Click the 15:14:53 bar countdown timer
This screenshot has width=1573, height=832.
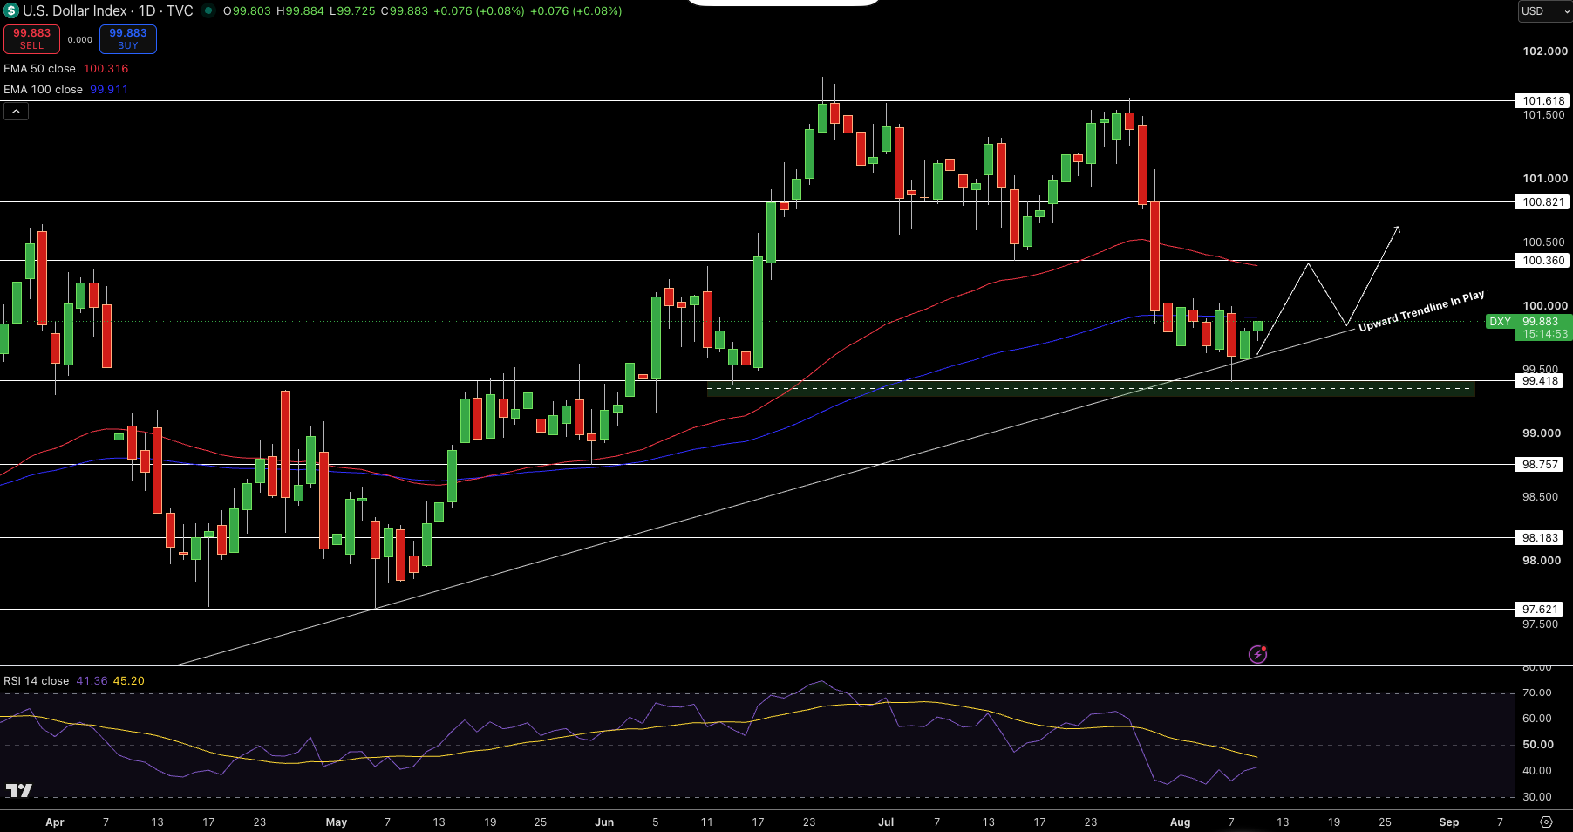click(x=1545, y=334)
